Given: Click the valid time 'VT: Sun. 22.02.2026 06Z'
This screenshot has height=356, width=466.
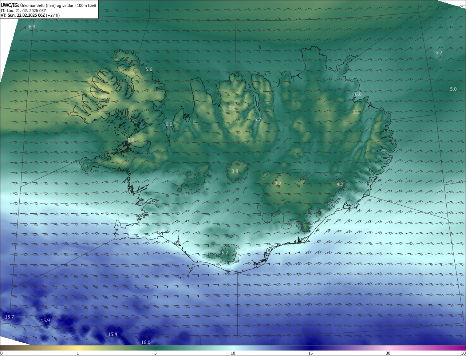Looking at the screenshot, I should coord(23,15).
